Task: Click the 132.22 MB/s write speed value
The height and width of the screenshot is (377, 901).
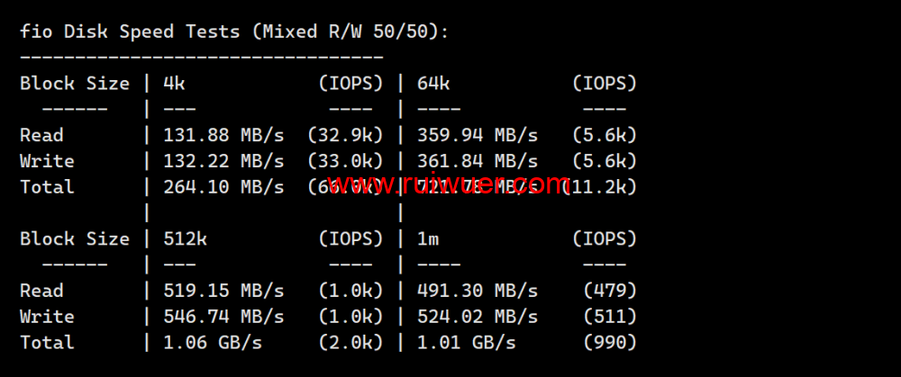Action: click(223, 162)
